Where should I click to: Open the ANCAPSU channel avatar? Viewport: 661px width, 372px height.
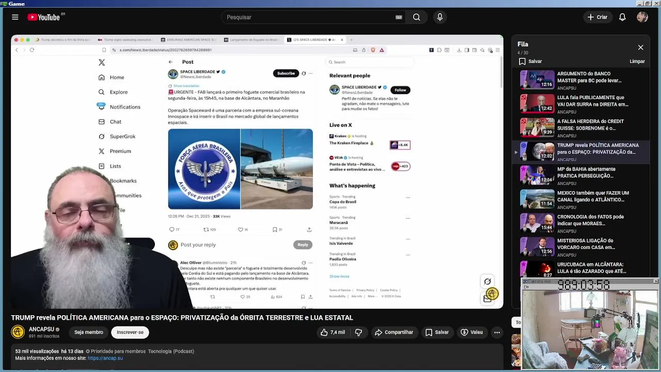18,332
